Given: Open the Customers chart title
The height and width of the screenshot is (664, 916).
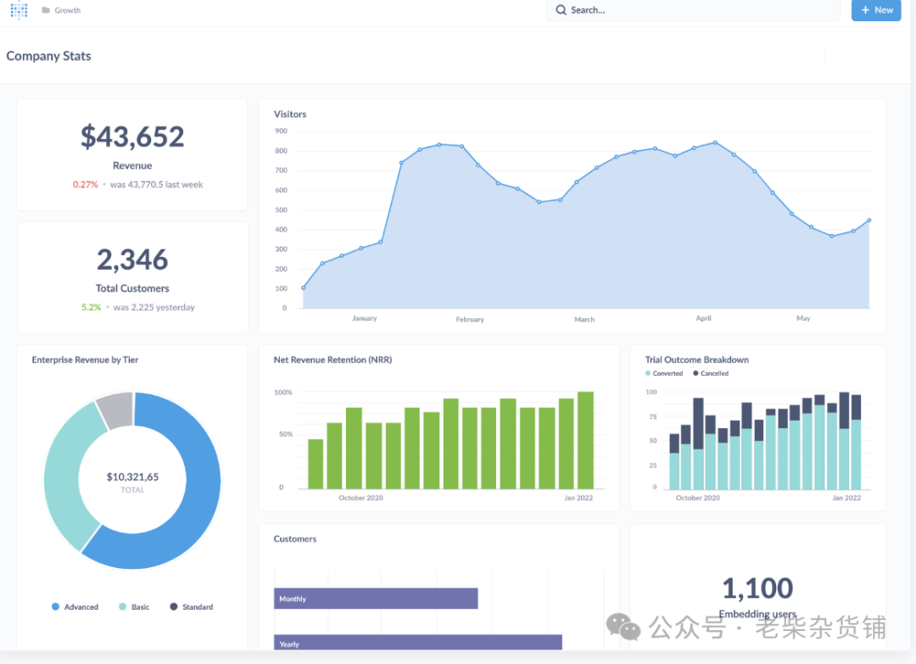Looking at the screenshot, I should click(x=295, y=539).
